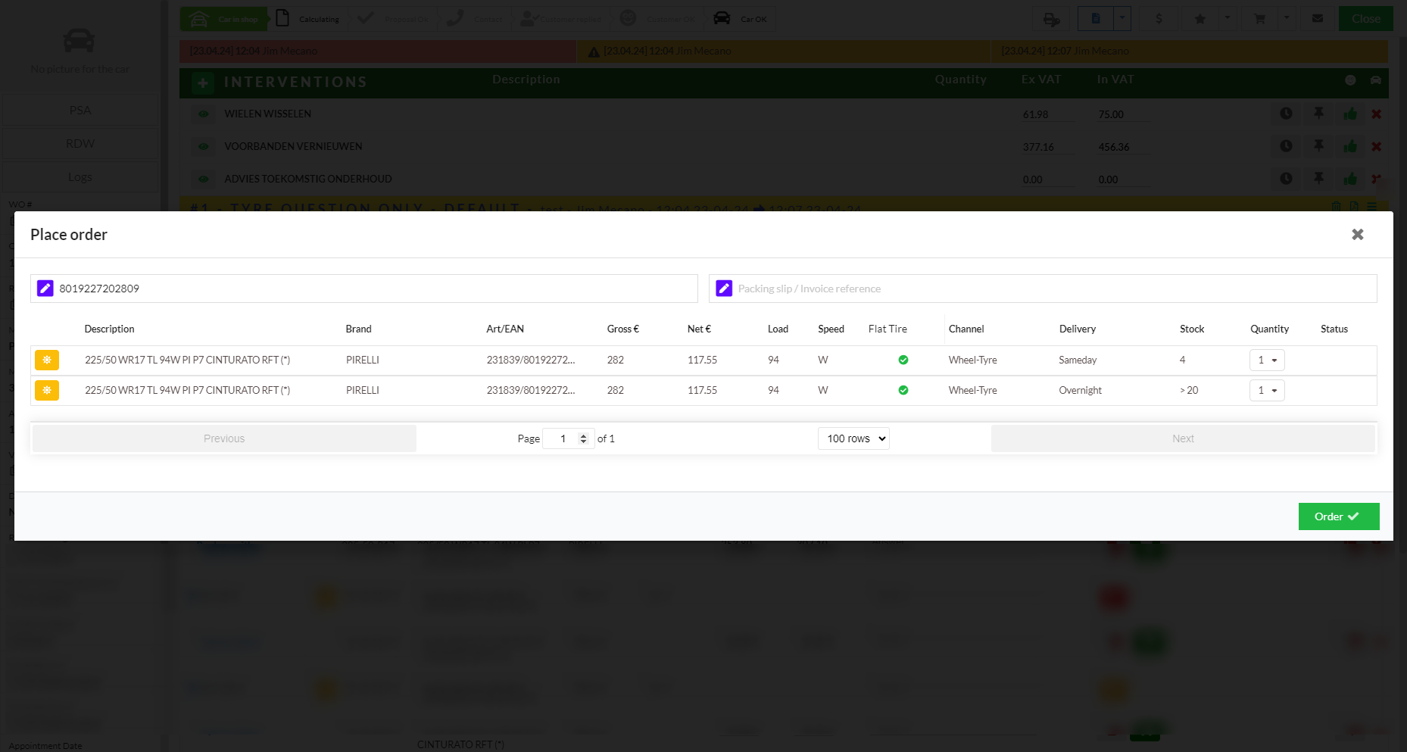
Task: Click the plus icon beside INTERVENTIONS
Action: [x=203, y=83]
